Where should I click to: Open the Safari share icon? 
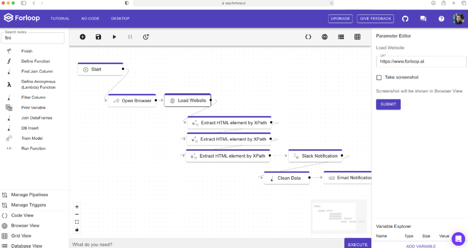click(x=444, y=3)
